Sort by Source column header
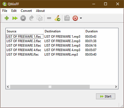This screenshot has width=124, height=108. tap(25, 31)
